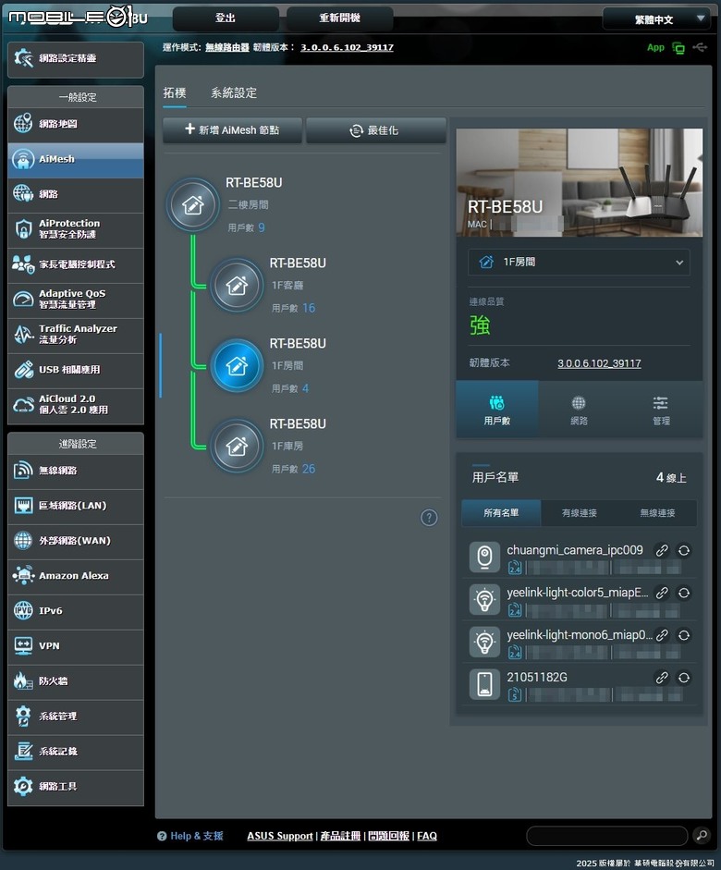
Task: Select the 用戶數 panel tab
Action: pos(497,410)
